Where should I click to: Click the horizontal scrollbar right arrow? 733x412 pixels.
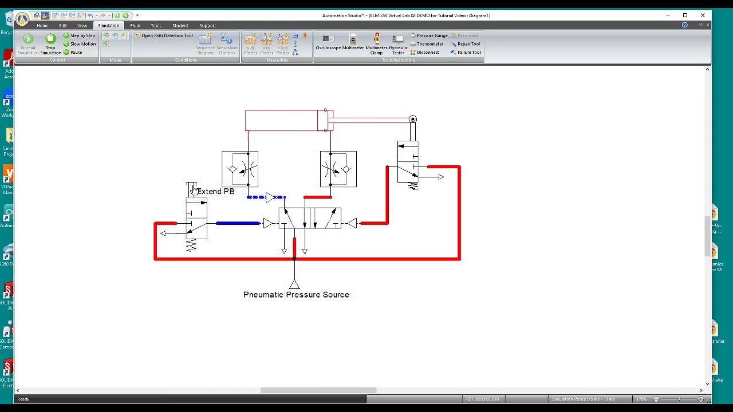point(701,390)
